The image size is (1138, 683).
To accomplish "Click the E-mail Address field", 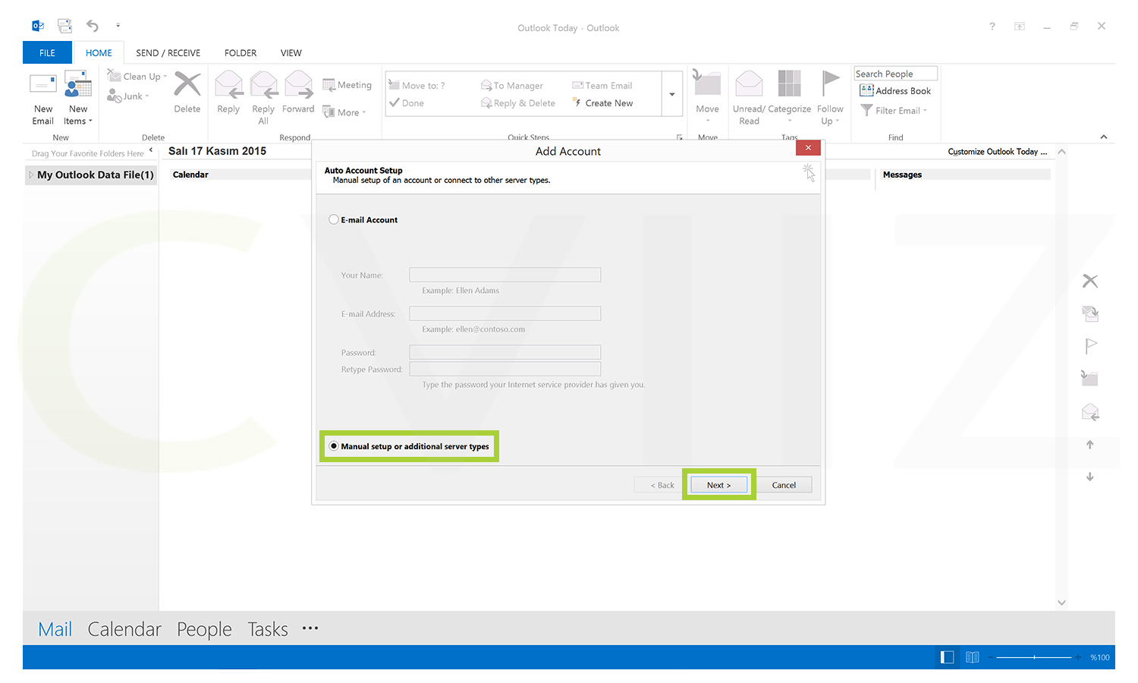I will 505,313.
